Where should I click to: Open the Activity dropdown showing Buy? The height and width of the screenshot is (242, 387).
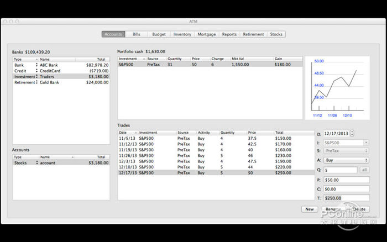pos(346,160)
